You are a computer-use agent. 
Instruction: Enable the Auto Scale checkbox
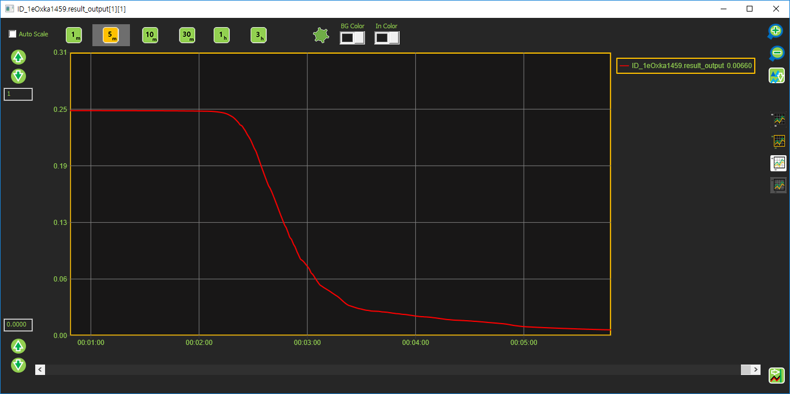point(13,34)
